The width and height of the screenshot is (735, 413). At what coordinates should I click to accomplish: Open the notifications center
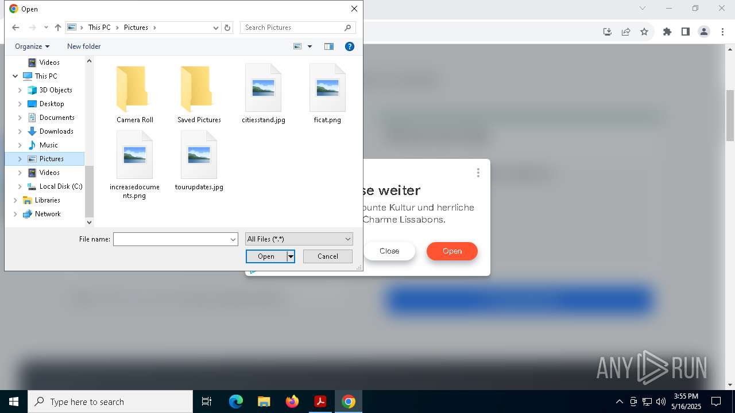(716, 402)
